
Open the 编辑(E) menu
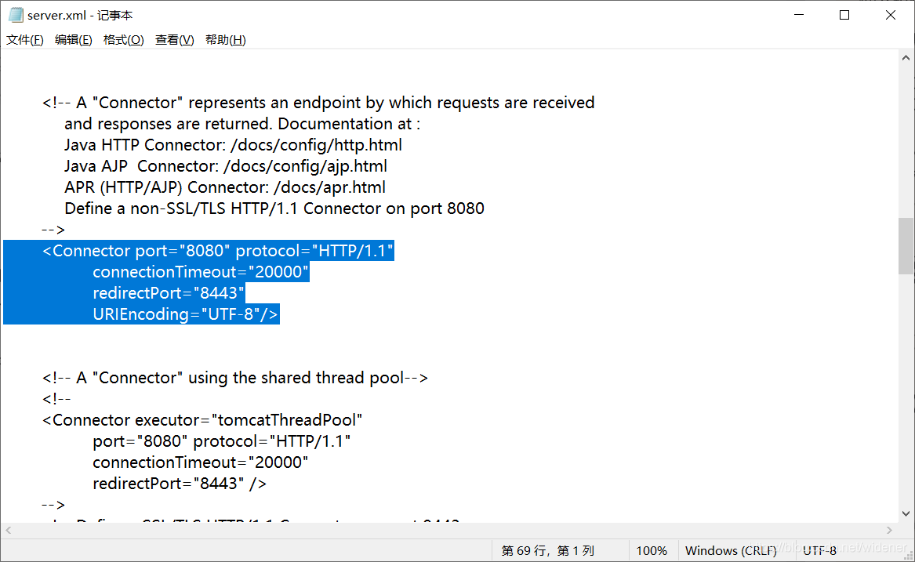pyautogui.click(x=74, y=40)
